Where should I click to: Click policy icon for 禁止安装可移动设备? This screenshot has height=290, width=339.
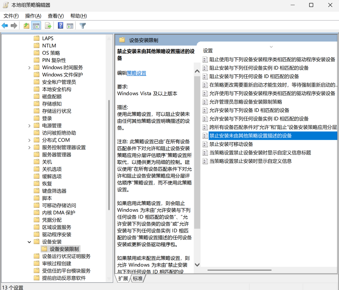coord(205,144)
